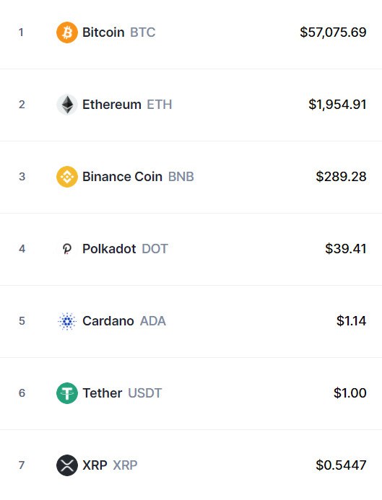382x500 pixels.
Task: Click the yellow Binance Coin logo
Action: (x=67, y=177)
